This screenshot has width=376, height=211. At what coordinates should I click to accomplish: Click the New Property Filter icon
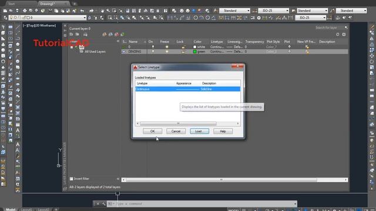tap(71, 35)
